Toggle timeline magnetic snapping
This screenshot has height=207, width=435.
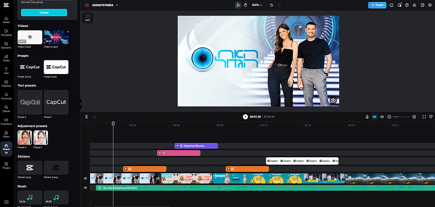pos(375,117)
